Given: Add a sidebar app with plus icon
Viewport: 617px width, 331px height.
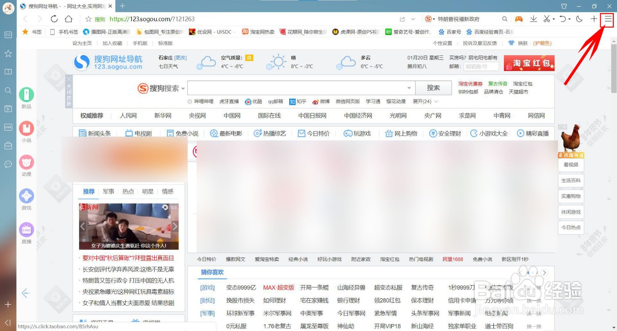Looking at the screenshot, I should (x=8, y=304).
